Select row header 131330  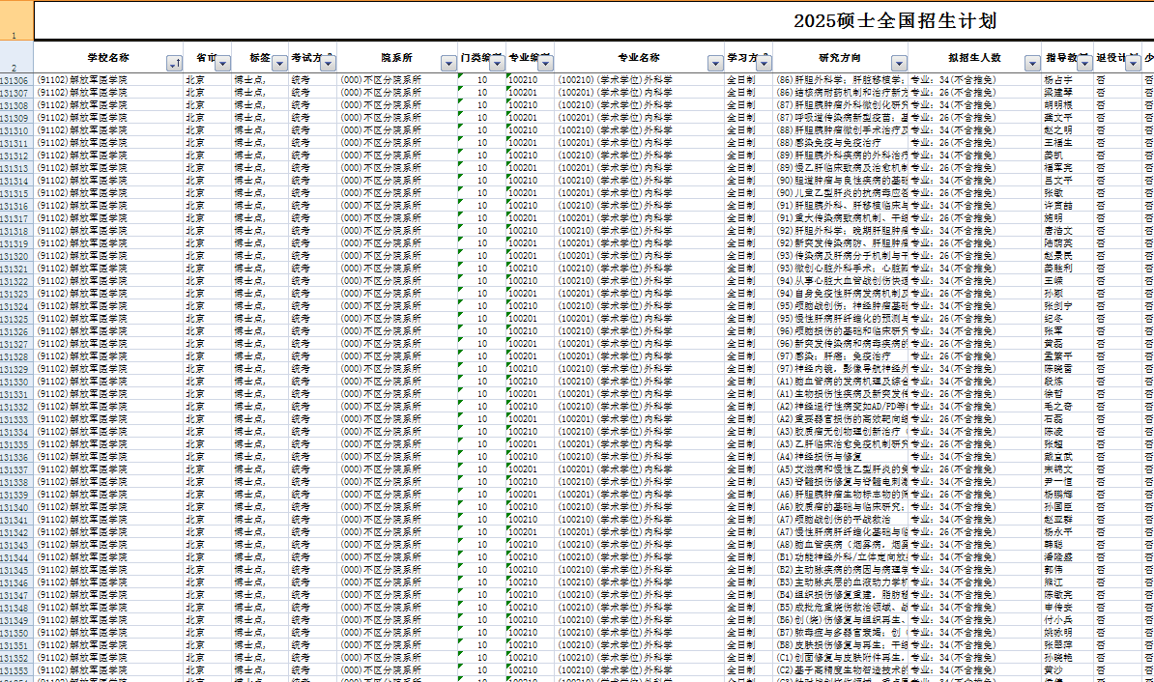click(15, 382)
